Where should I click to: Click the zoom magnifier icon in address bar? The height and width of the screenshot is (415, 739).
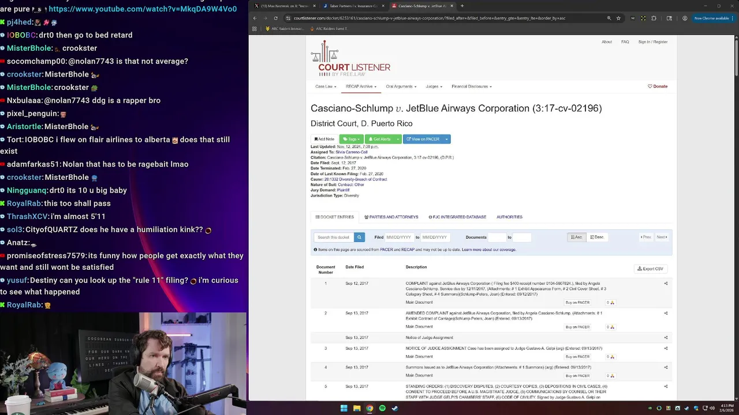(x=609, y=18)
